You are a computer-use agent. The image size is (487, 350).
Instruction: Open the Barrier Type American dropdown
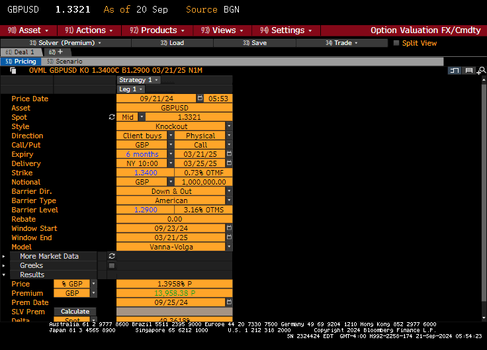pyautogui.click(x=229, y=200)
